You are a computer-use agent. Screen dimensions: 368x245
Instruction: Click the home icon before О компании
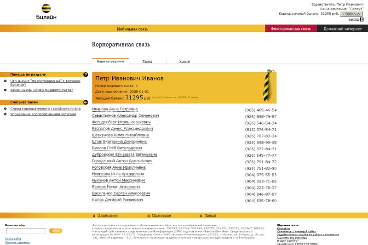(x=94, y=216)
